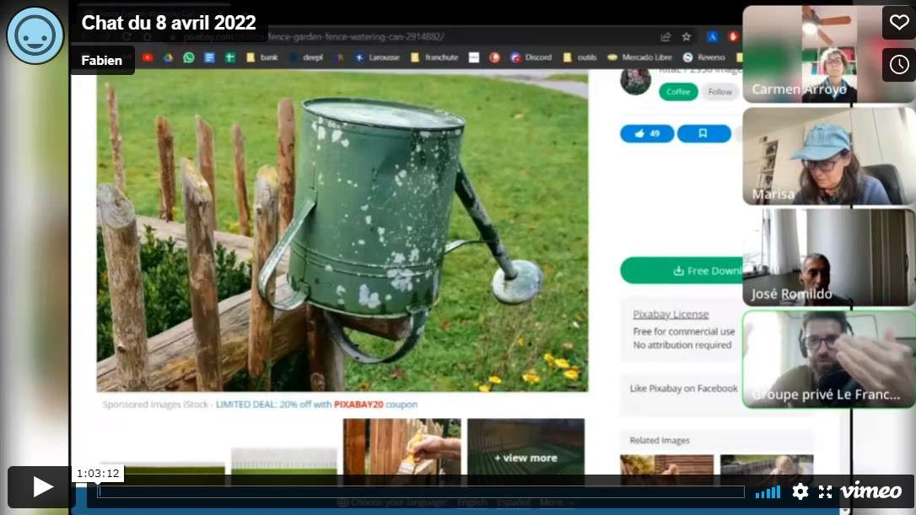The height and width of the screenshot is (515, 916).
Task: Click the No attribution required text
Action: click(x=682, y=345)
